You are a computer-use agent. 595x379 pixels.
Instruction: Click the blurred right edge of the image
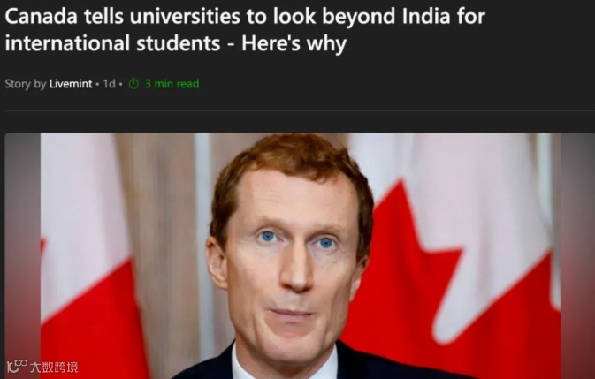pyautogui.click(x=578, y=256)
